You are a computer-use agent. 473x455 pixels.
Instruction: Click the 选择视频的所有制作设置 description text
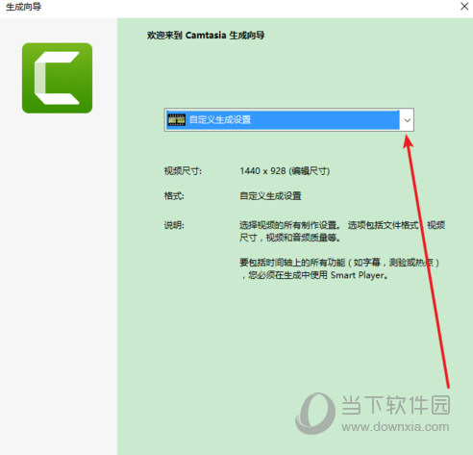pos(342,231)
